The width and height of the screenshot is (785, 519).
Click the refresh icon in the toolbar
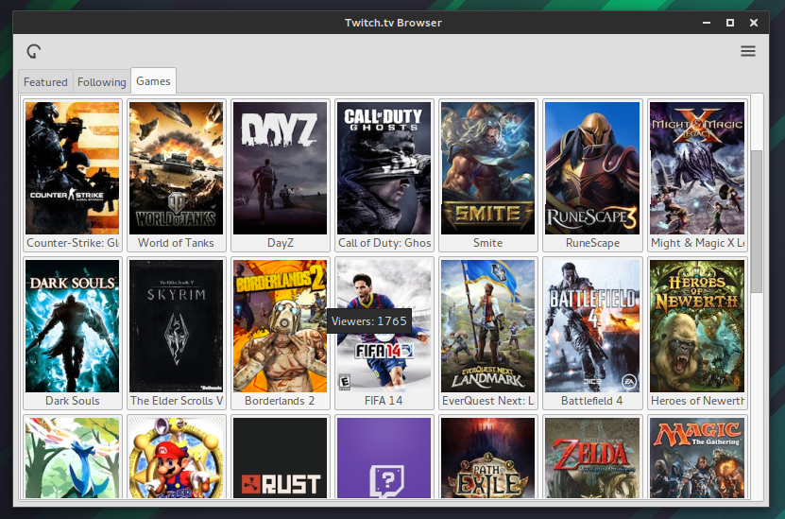34,51
